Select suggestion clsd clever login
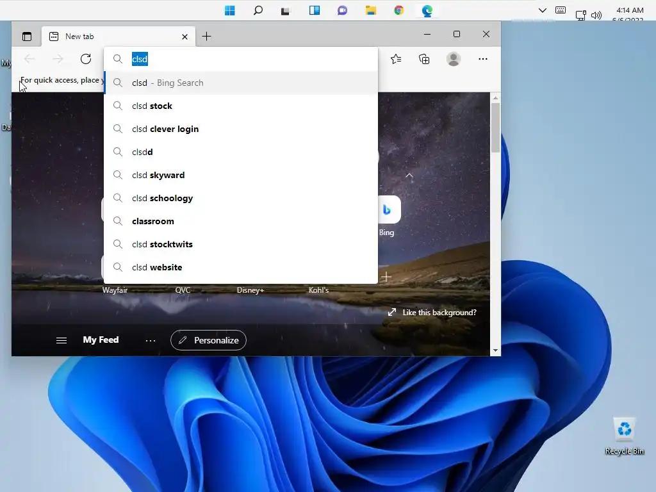Screen dimensions: 656x492 (x=241, y=129)
